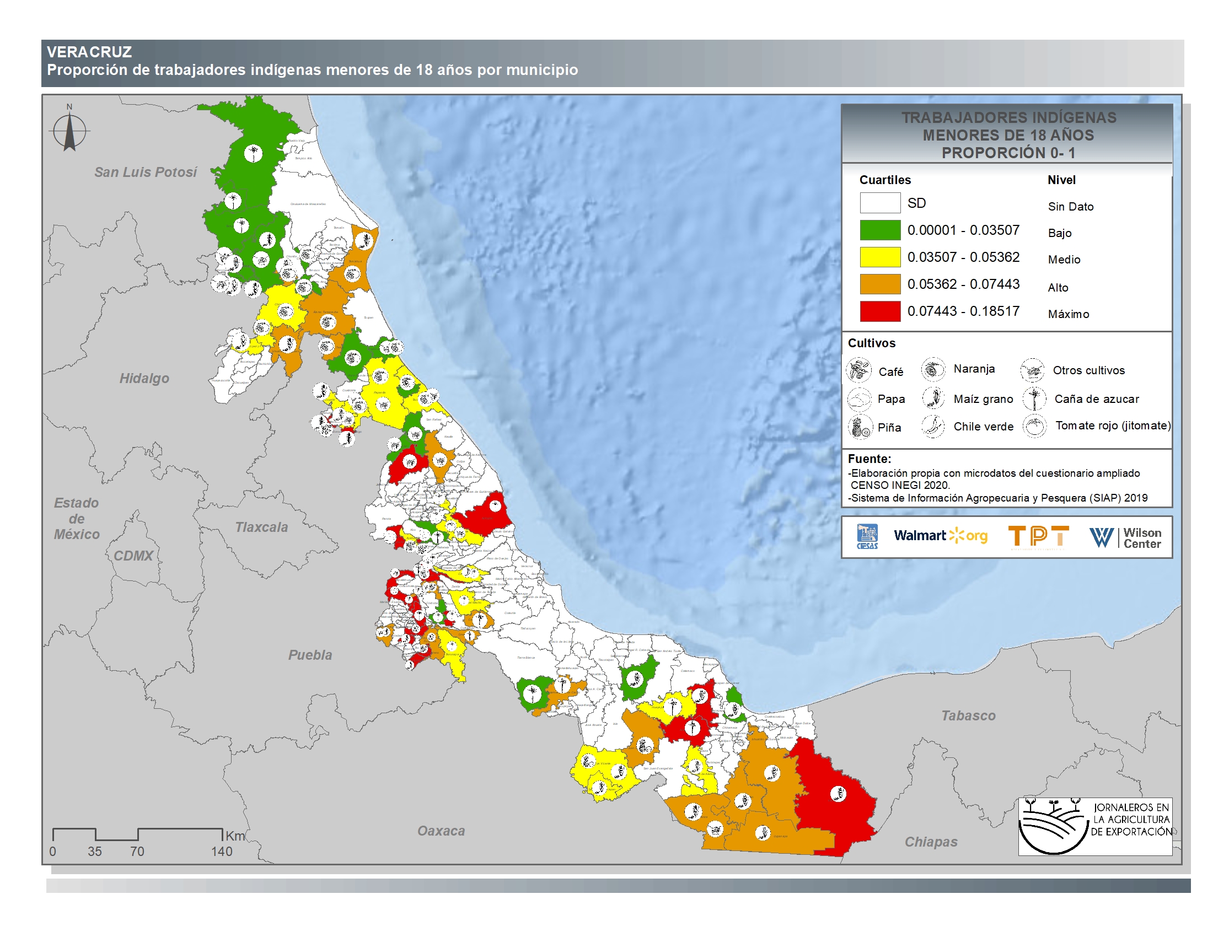Click the Otros cultivos legend icon

(1033, 370)
